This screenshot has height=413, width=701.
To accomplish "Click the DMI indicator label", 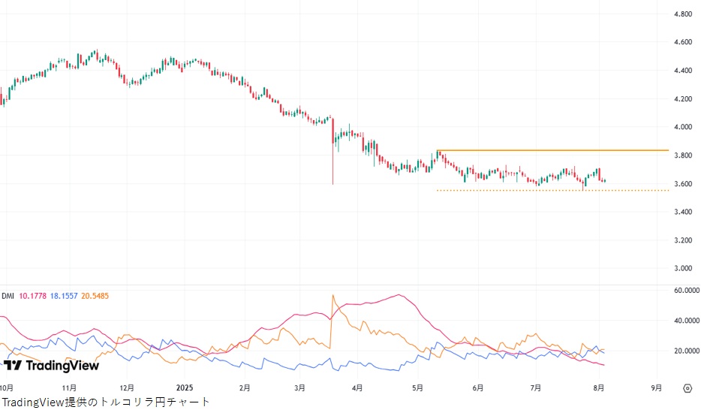I will tap(8, 296).
